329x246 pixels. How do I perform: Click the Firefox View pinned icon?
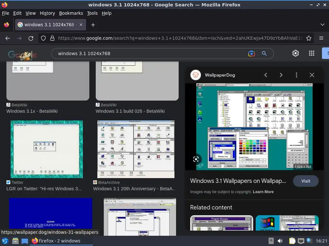pos(6,25)
